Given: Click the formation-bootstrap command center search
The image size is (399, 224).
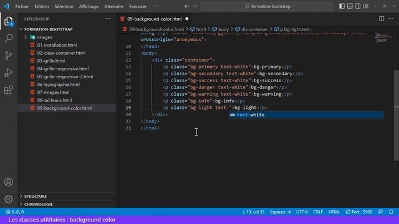Looking at the screenshot, I should pyautogui.click(x=267, y=6).
